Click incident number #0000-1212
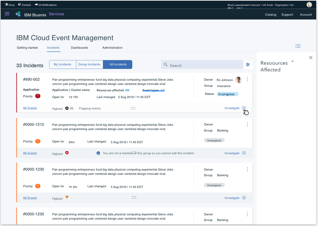Viewport: 318px width, 226px height. coord(34,124)
